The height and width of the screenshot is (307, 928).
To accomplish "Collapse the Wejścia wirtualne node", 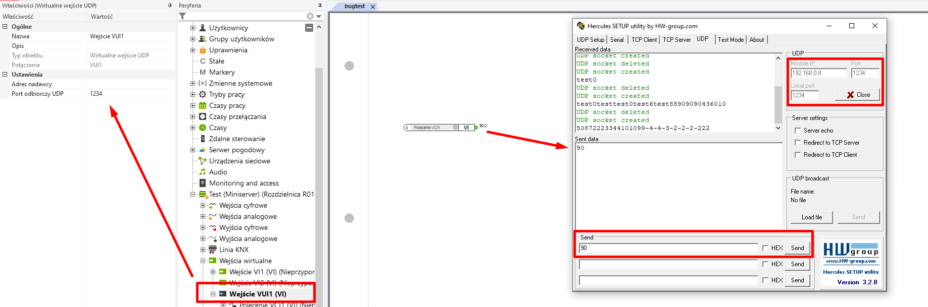I will tap(203, 261).
